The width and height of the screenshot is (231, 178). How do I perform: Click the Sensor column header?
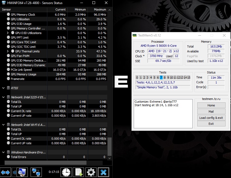[x=24, y=9]
